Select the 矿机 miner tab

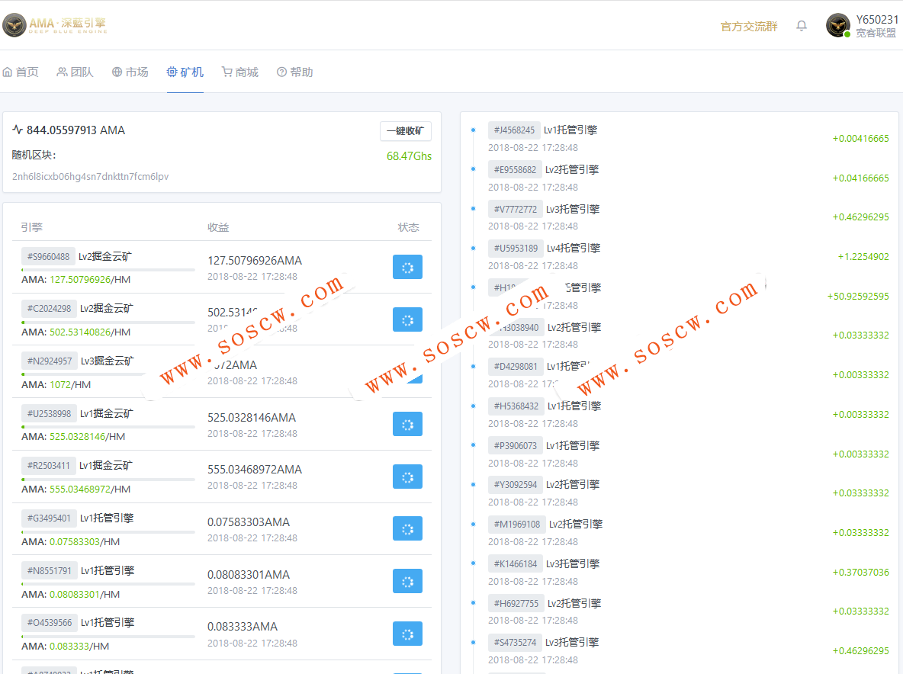pos(185,72)
